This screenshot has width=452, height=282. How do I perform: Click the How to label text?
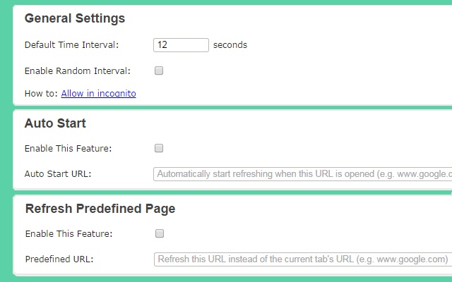click(x=41, y=93)
